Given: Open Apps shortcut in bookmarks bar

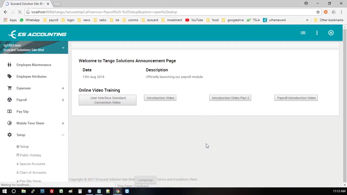Looking at the screenshot, I should click(10, 20).
